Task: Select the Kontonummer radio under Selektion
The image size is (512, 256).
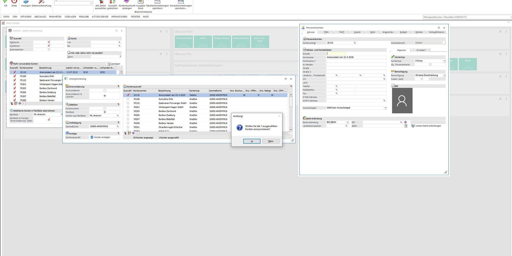Action: (105, 109)
